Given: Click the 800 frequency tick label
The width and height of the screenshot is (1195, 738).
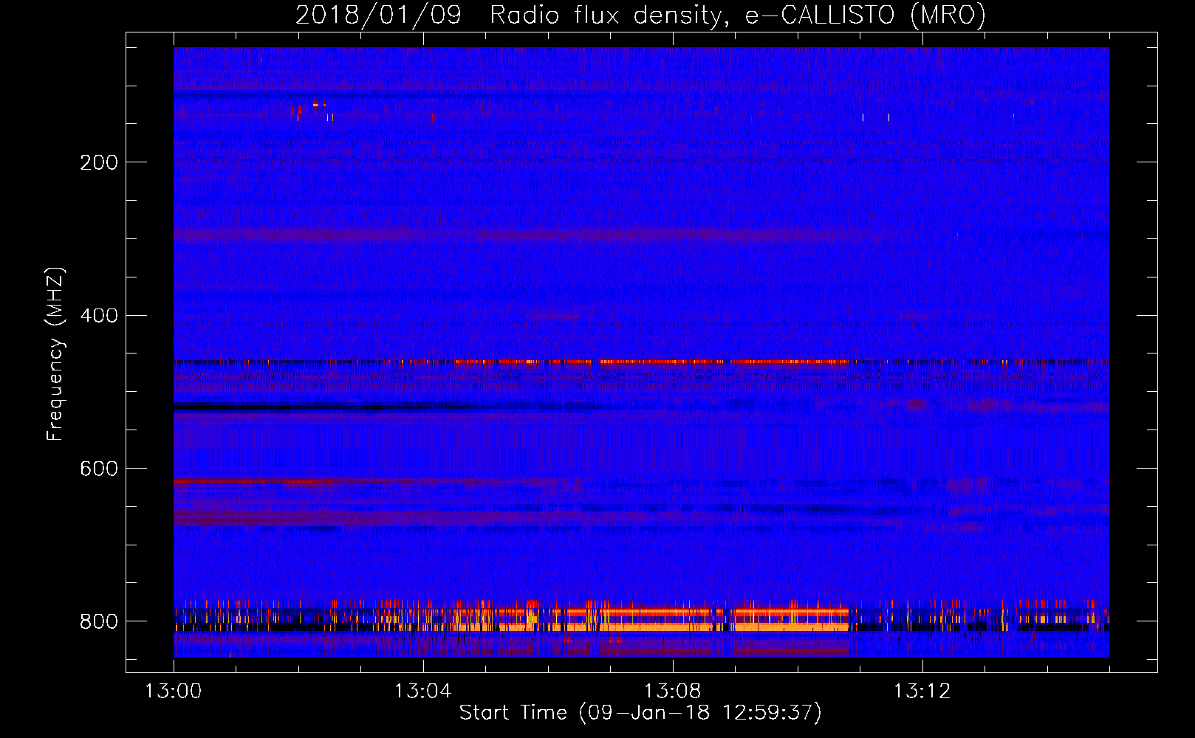Looking at the screenshot, I should click(99, 621).
